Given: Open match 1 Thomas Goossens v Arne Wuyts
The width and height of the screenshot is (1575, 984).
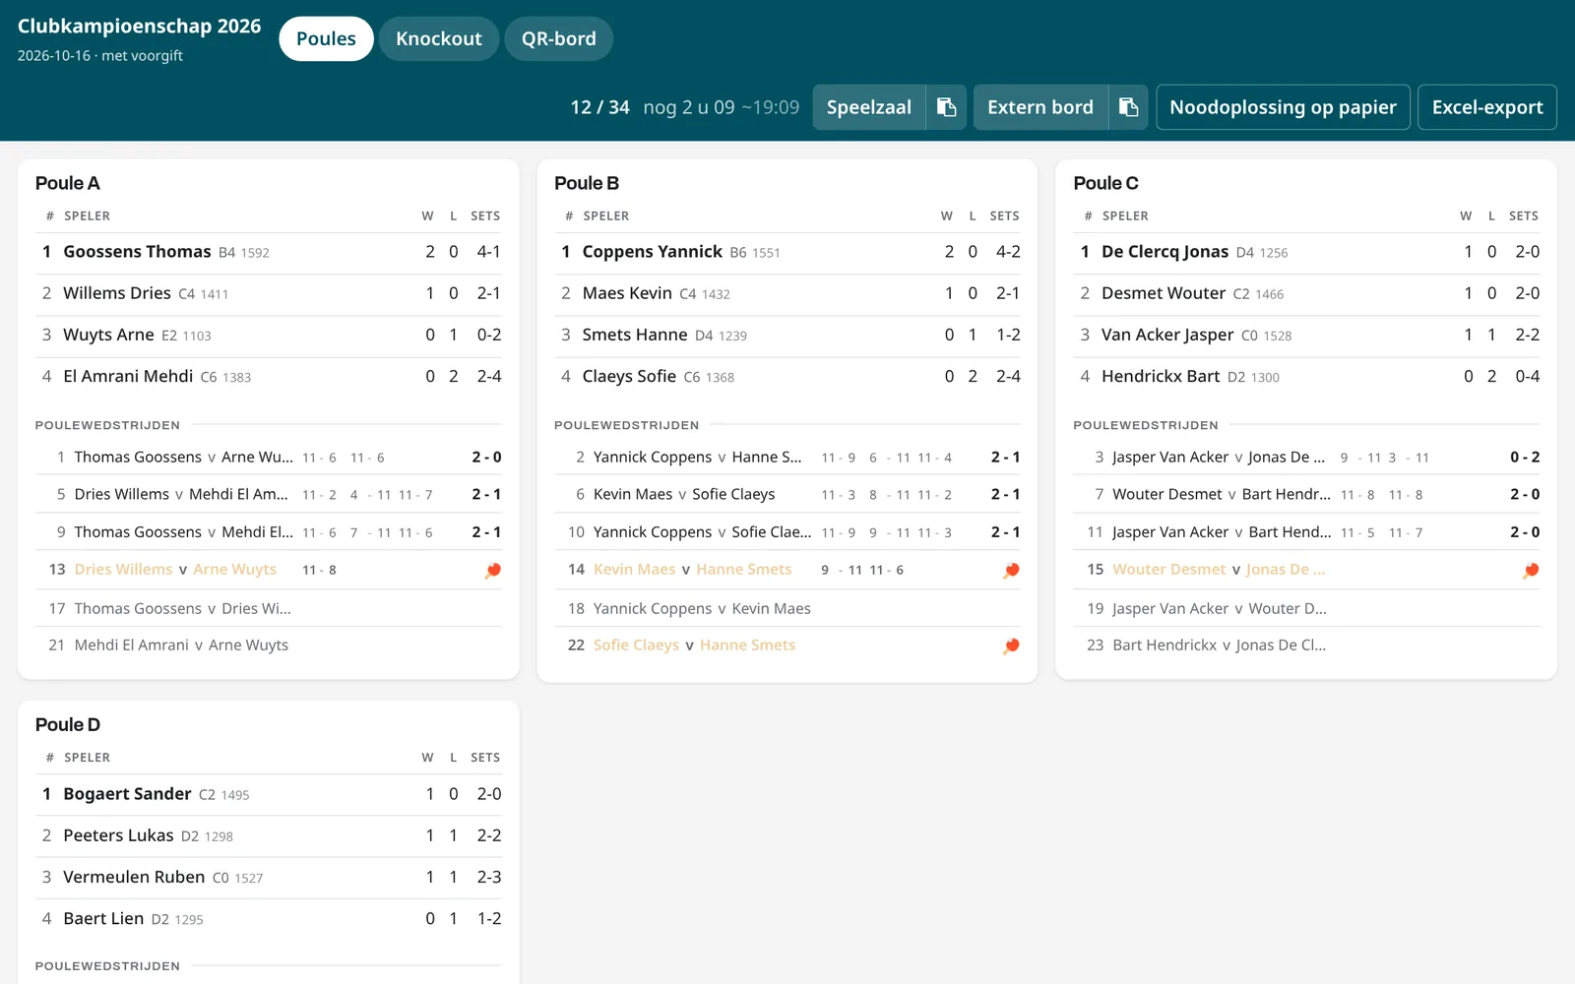Looking at the screenshot, I should click(x=269, y=458).
